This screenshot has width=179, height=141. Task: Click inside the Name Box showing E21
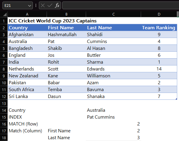click(16, 5)
